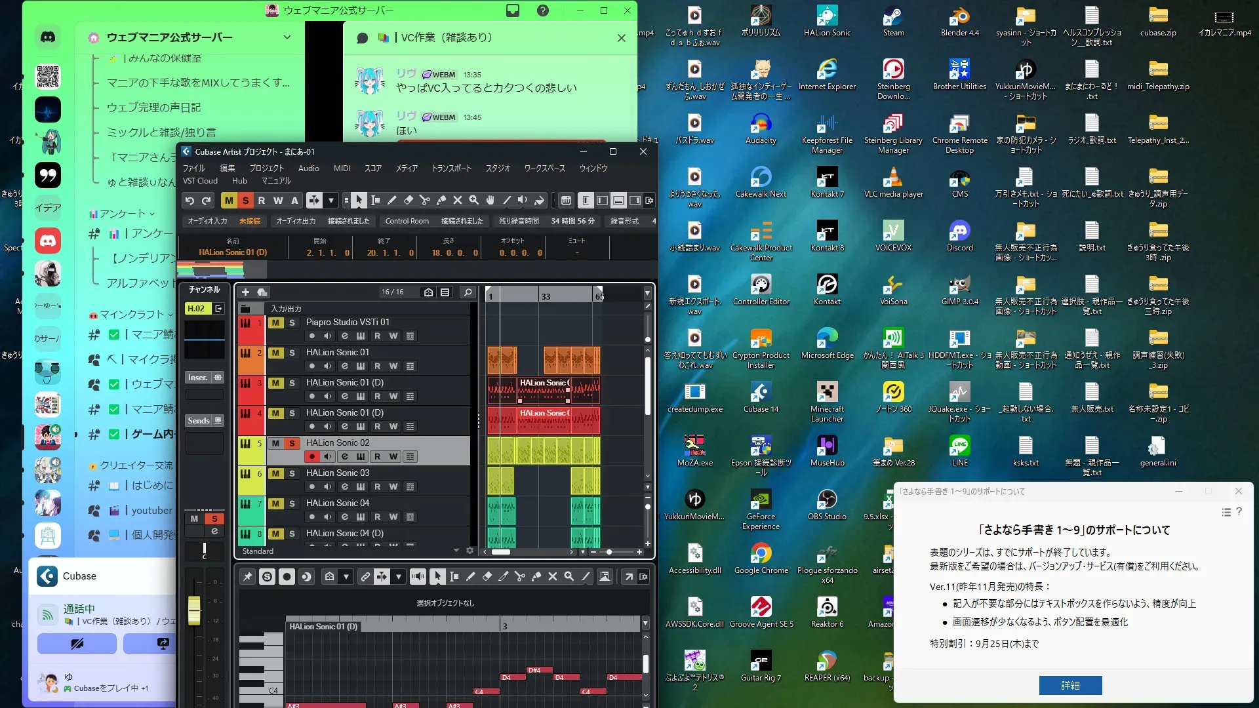Toggle solo on HALion Sonic 02 track
1259x708 pixels.
click(x=292, y=443)
